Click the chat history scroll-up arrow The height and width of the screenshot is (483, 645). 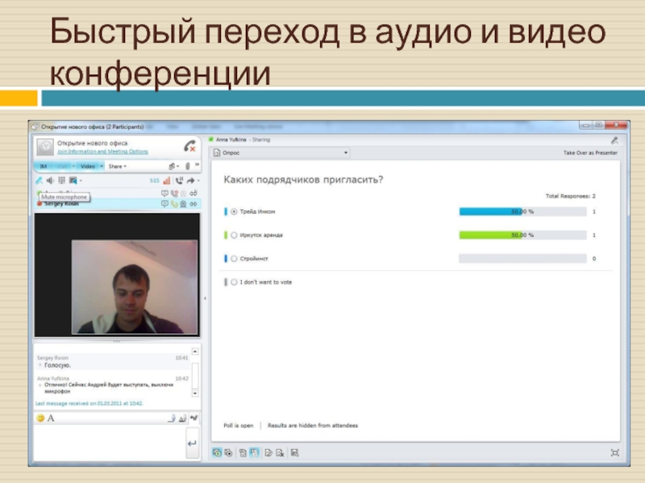click(x=195, y=352)
